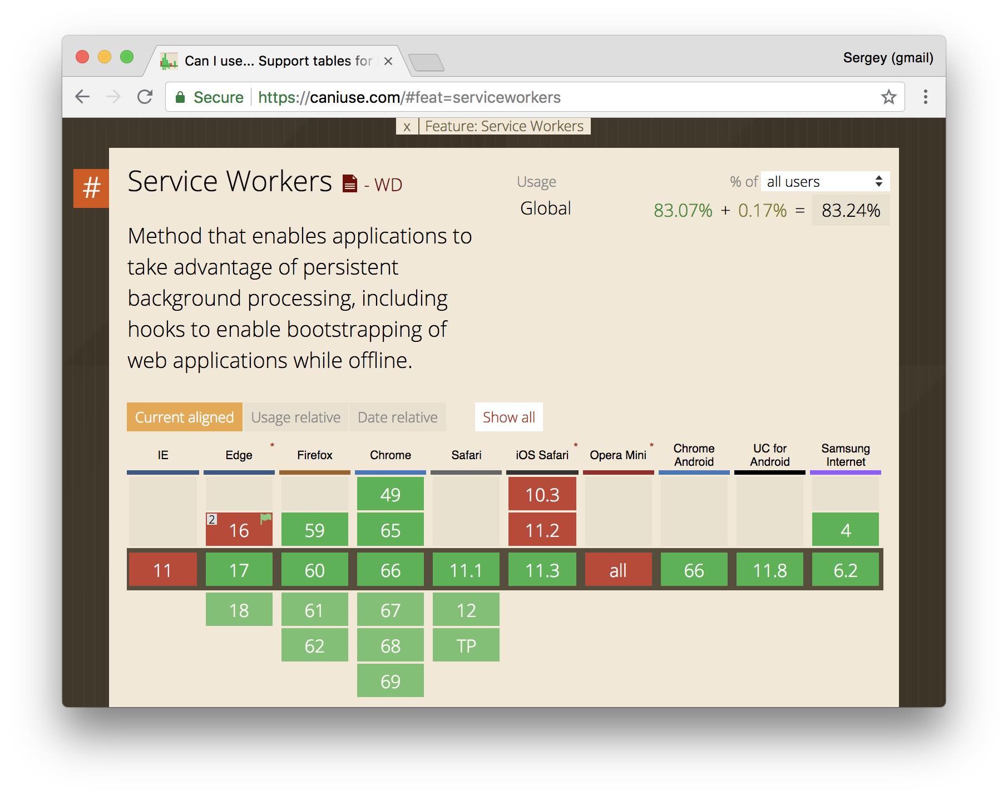Viewport: 1008px width, 796px height.
Task: Select the Edge 18 cell
Action: point(239,610)
